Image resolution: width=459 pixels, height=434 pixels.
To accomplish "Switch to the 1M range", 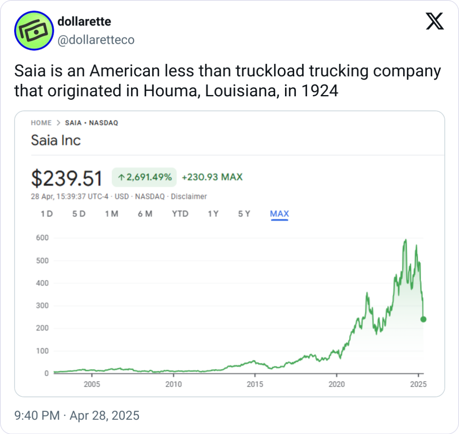I will (112, 214).
